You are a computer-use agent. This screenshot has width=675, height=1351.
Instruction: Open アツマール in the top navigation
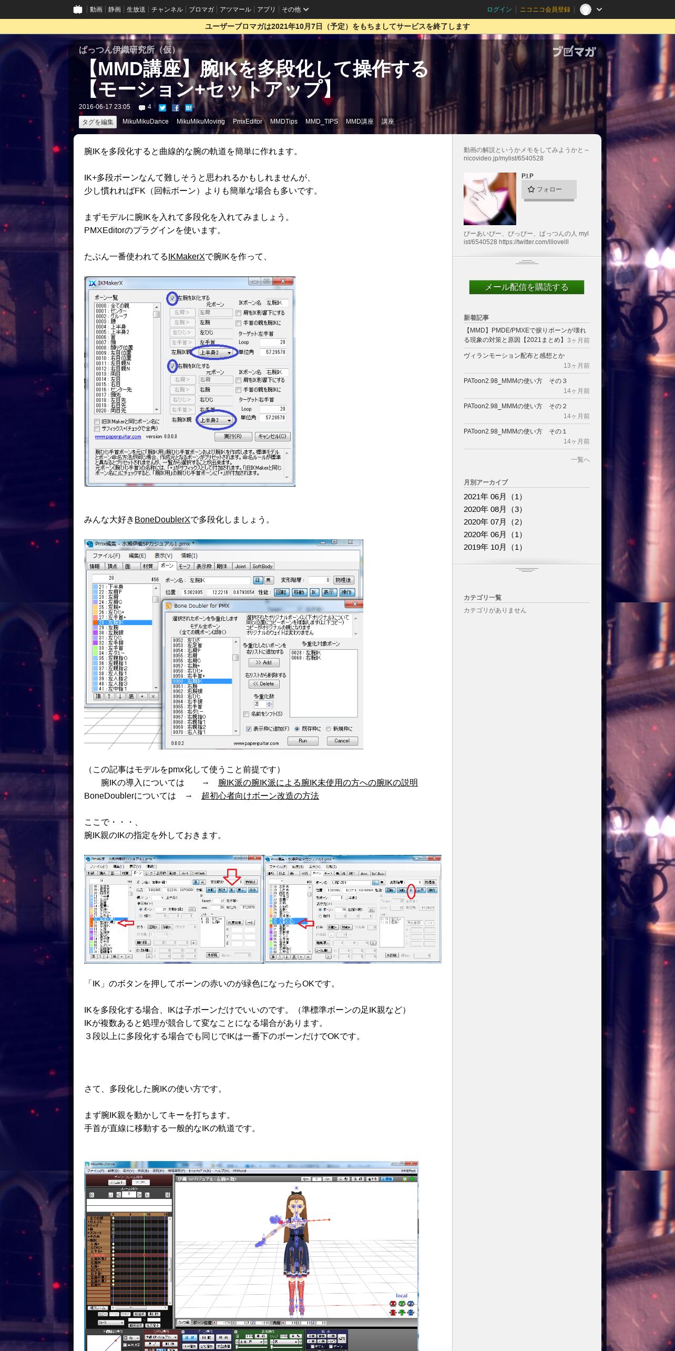click(236, 9)
